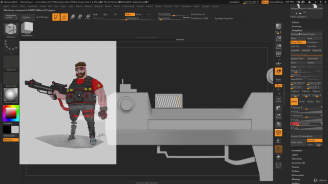
Task: Open the Dots stroke type picker
Action: 11,47
